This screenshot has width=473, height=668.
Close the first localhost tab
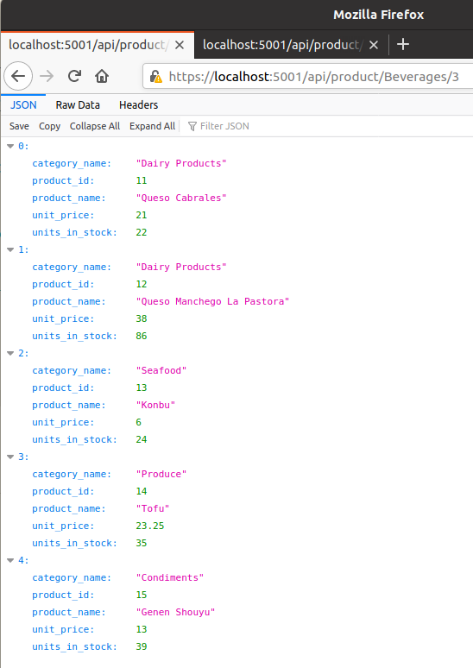[x=180, y=45]
